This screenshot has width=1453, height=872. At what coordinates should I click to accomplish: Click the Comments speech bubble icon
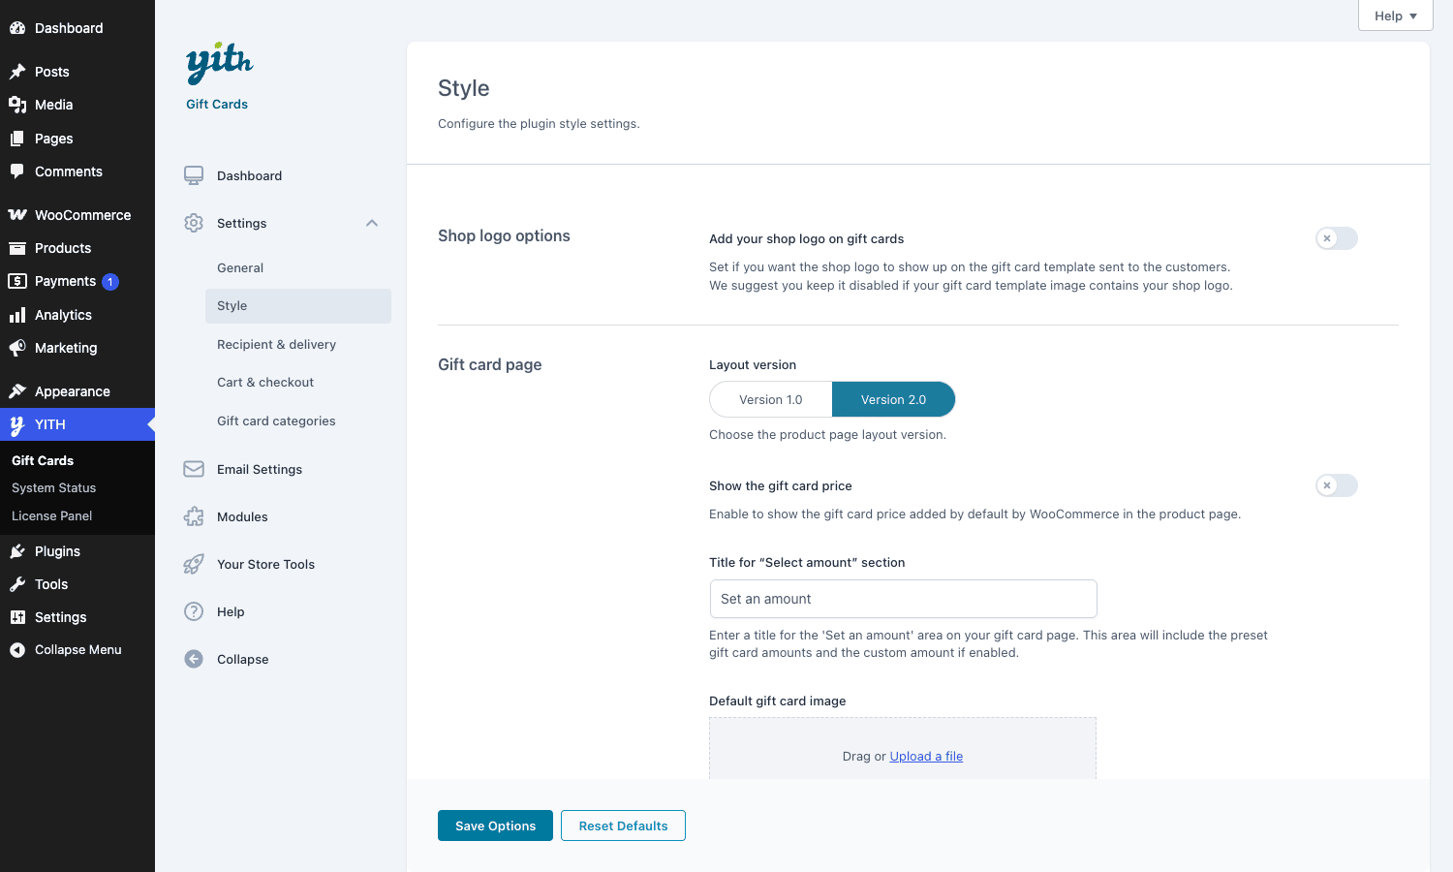point(17,171)
